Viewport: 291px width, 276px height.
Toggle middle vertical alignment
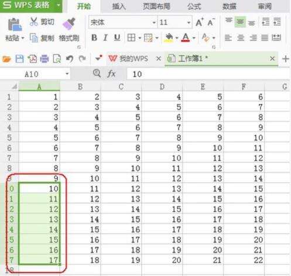point(240,22)
